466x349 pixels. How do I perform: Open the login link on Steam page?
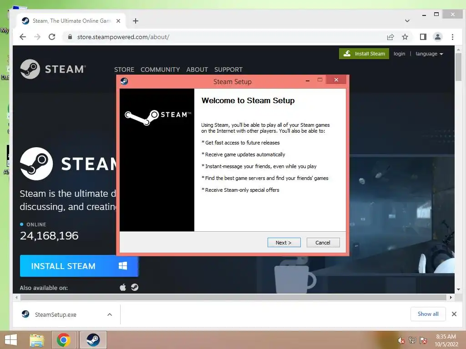[x=399, y=54]
